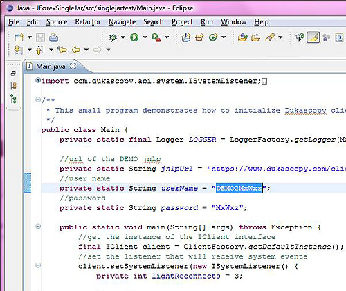The width and height of the screenshot is (346, 291).
Task: Collapse the ISystemListener anonymous class fold
Action: pyautogui.click(x=38, y=265)
